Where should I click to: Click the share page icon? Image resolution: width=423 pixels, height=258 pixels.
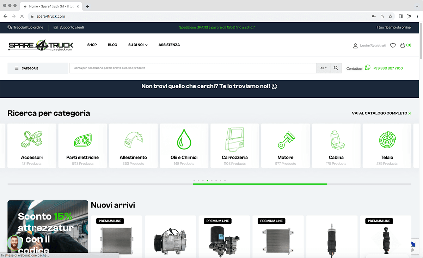382,16
